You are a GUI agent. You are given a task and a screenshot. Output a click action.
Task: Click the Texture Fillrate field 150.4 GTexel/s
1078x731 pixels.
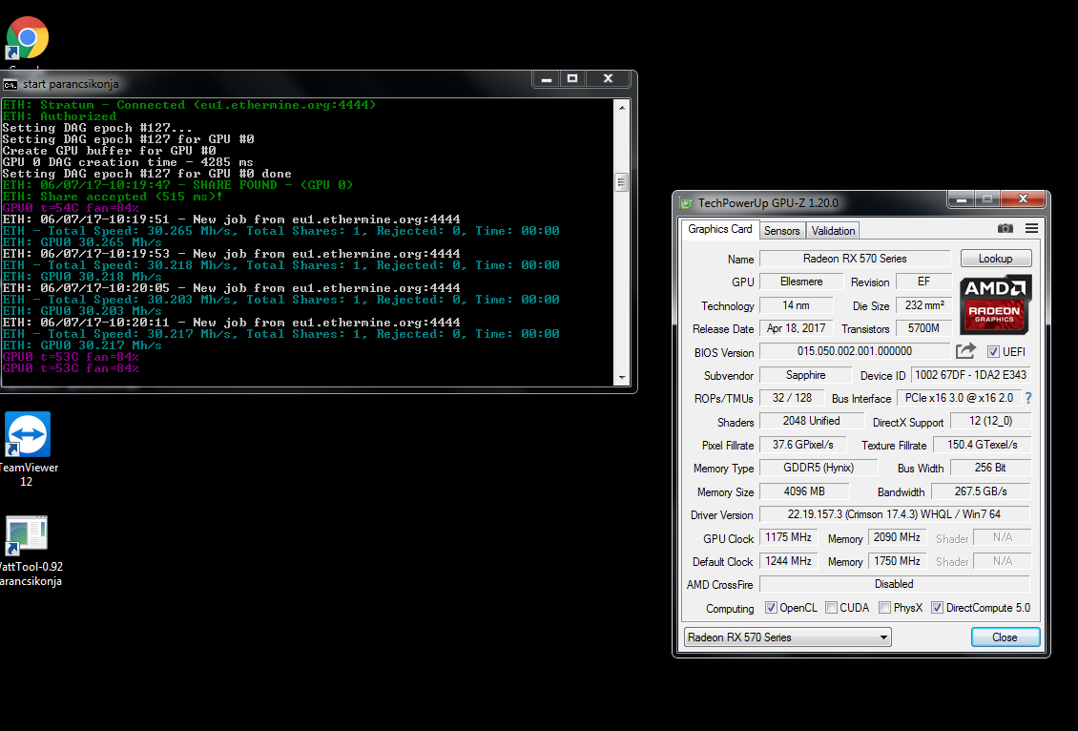[982, 445]
